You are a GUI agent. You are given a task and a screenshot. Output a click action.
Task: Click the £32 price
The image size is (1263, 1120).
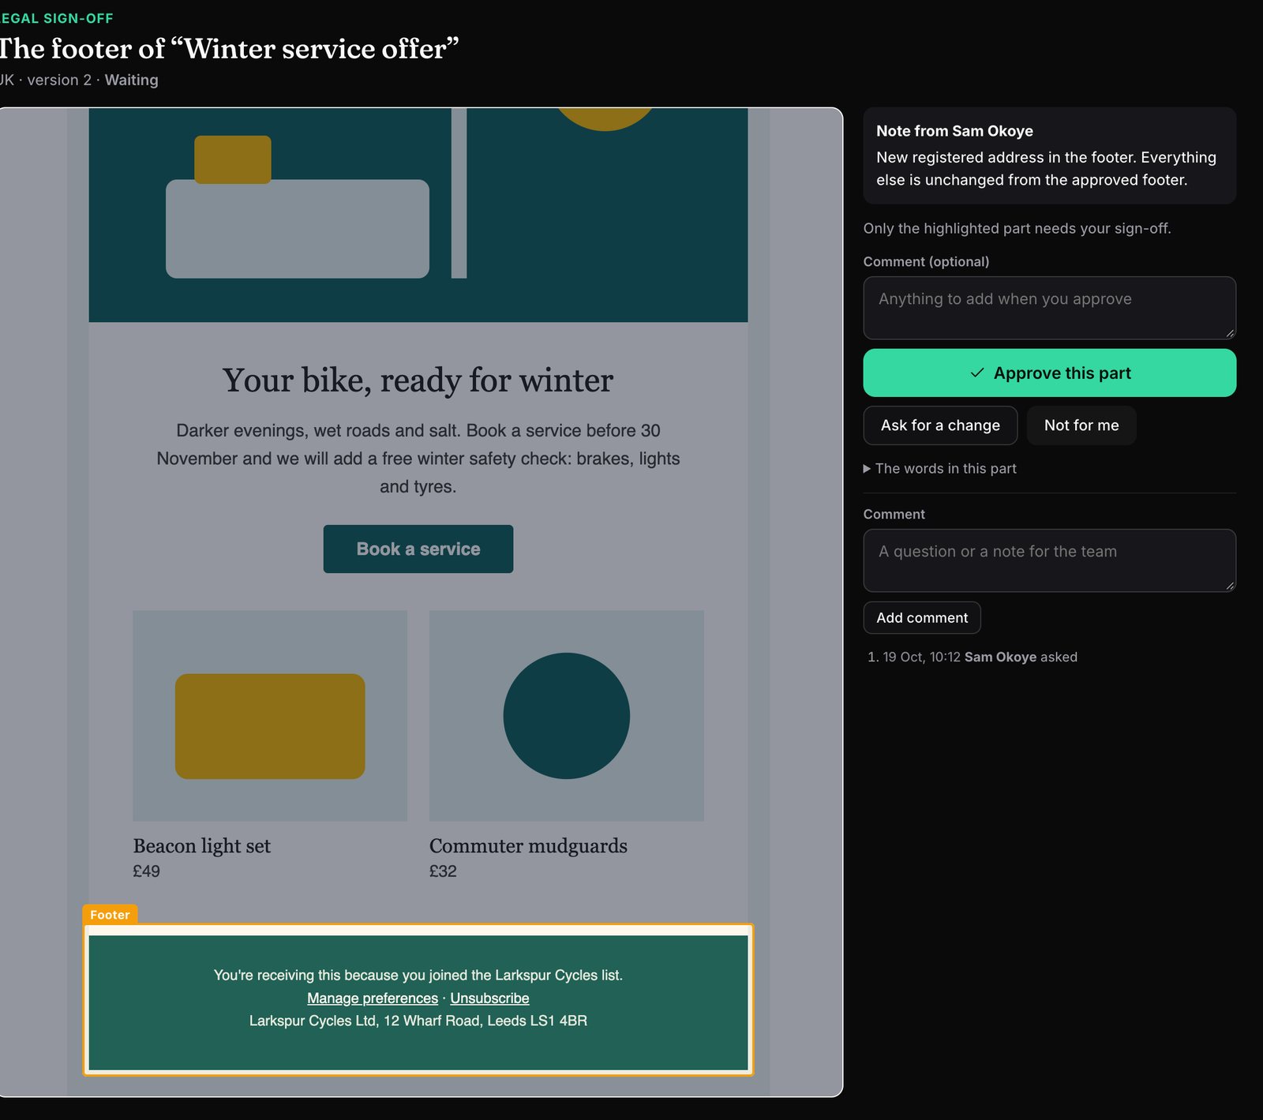click(x=443, y=871)
